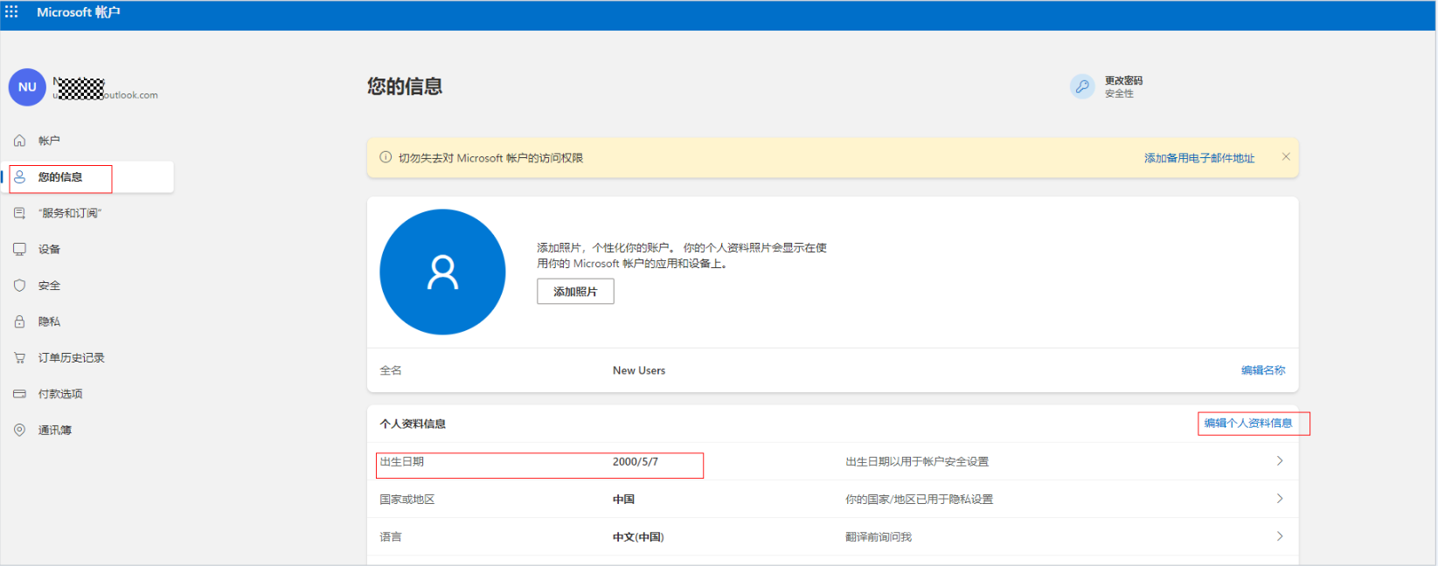1438x566 pixels.
Task: Click the 更改密码 link
Action: pos(1123,80)
